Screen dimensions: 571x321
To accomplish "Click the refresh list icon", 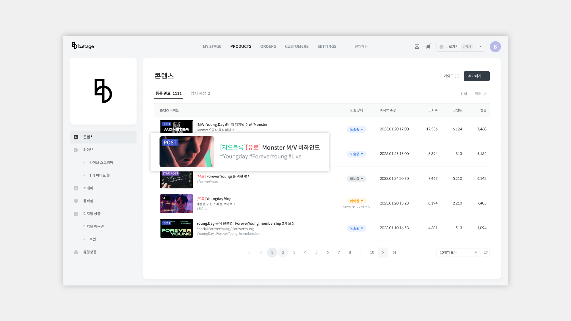I will tap(486, 252).
